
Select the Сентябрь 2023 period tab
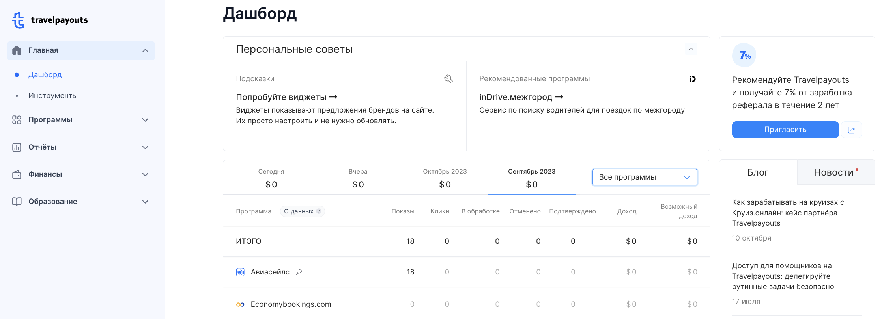(x=531, y=178)
